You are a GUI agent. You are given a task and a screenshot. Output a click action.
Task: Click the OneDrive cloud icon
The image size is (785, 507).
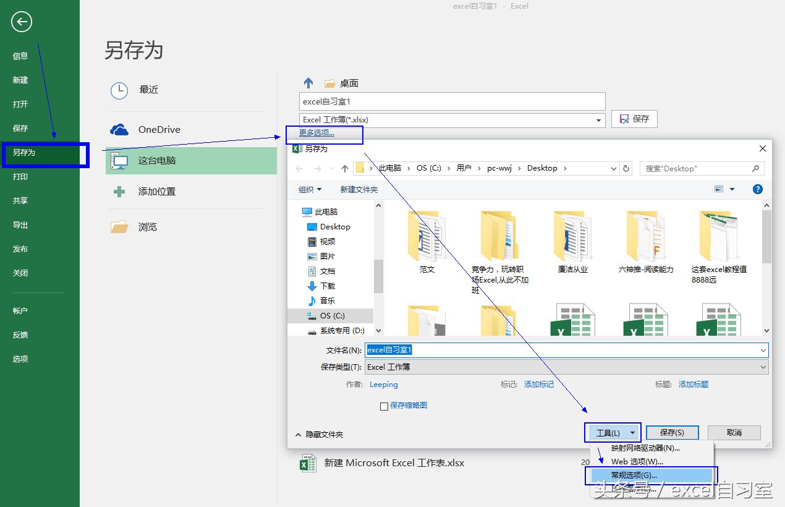click(119, 129)
